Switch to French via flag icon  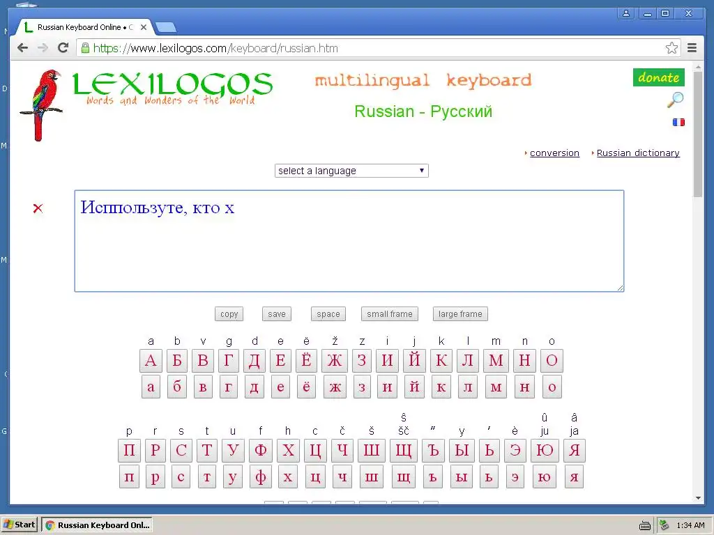[x=678, y=122]
